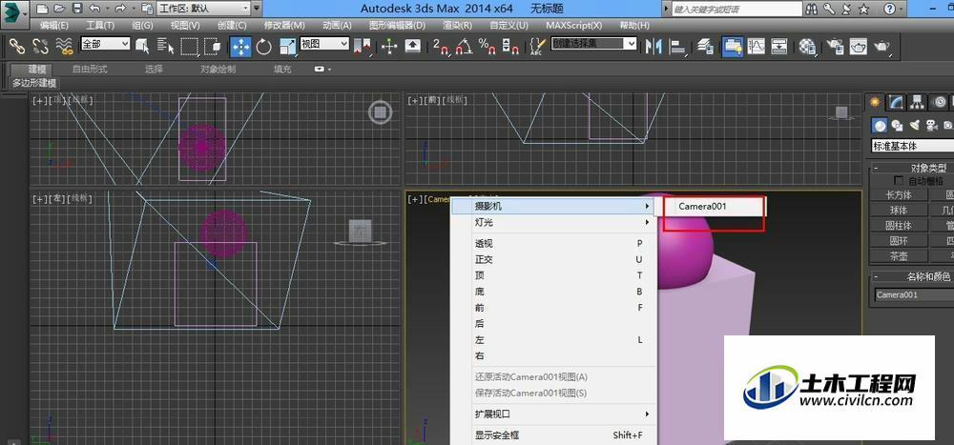Open the 创建选择集 named selection dropdown
This screenshot has width=954, height=445.
pyautogui.click(x=593, y=44)
